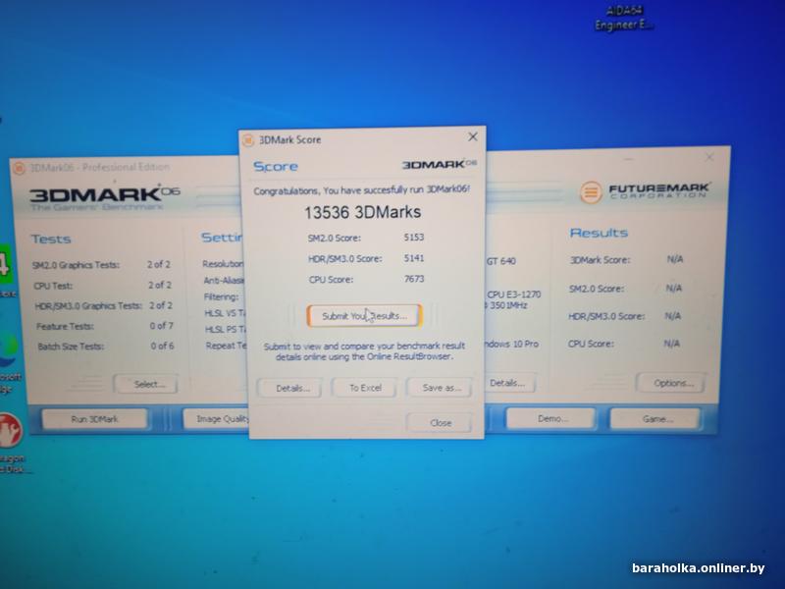The width and height of the screenshot is (785, 589).
Task: Open Image Quality in main 3DMark06 window
Action: 216,418
